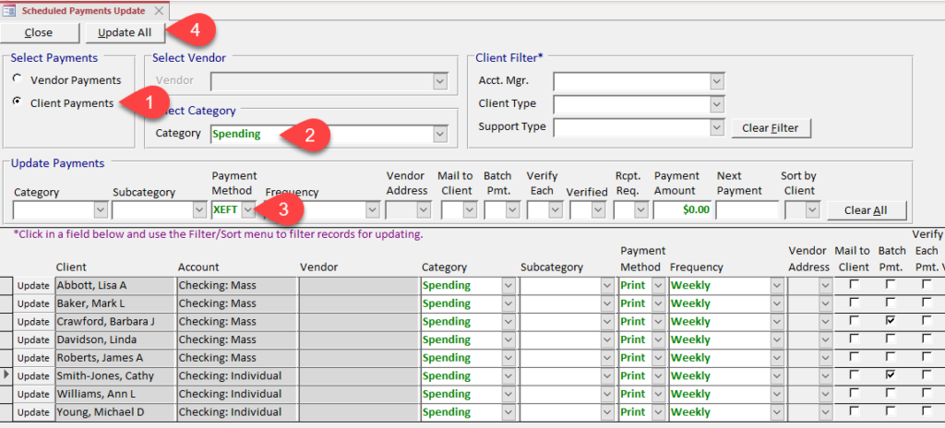
Task: Open Subcategory dropdown in Davidson, Linda row
Action: 607,340
